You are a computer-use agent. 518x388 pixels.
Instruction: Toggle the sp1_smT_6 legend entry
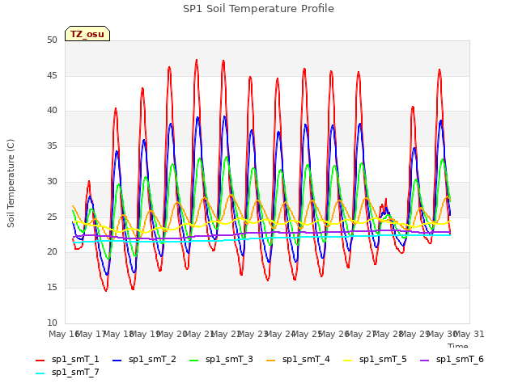[452, 360]
